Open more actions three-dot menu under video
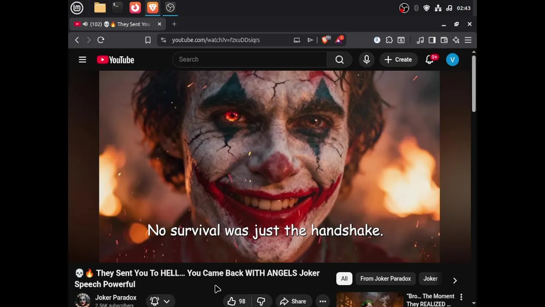This screenshot has width=545, height=307. tap(323, 301)
